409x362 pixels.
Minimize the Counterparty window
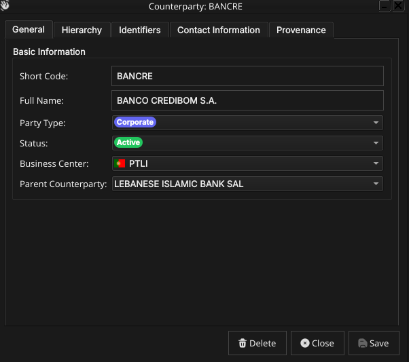click(385, 5)
